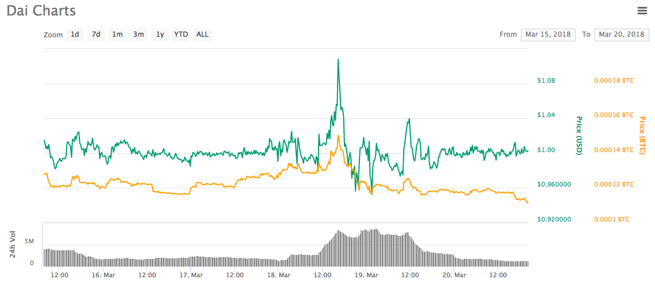655x287 pixels.
Task: Click the 0.00014 BTC axis label
Action: click(614, 150)
